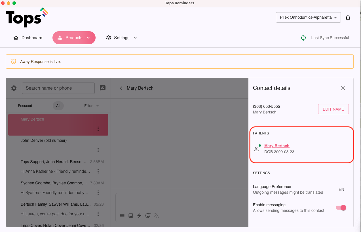Change the EN language preference
The height and width of the screenshot is (232, 361).
point(341,189)
